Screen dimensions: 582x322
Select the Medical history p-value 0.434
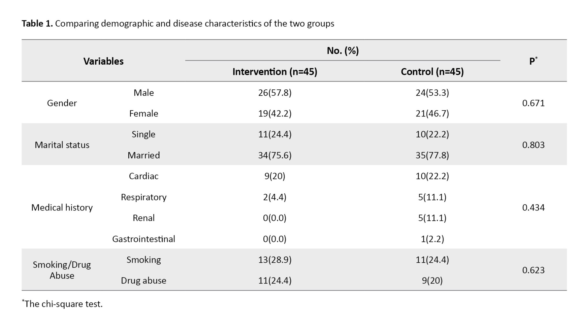tap(533, 208)
